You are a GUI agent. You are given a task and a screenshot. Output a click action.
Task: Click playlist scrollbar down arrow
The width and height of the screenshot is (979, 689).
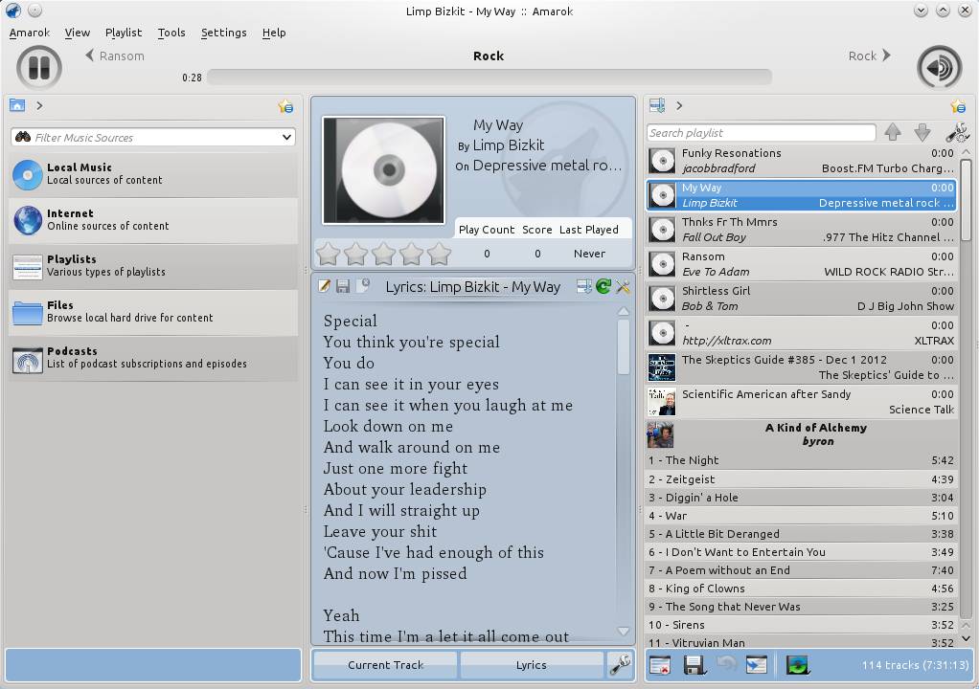click(966, 638)
